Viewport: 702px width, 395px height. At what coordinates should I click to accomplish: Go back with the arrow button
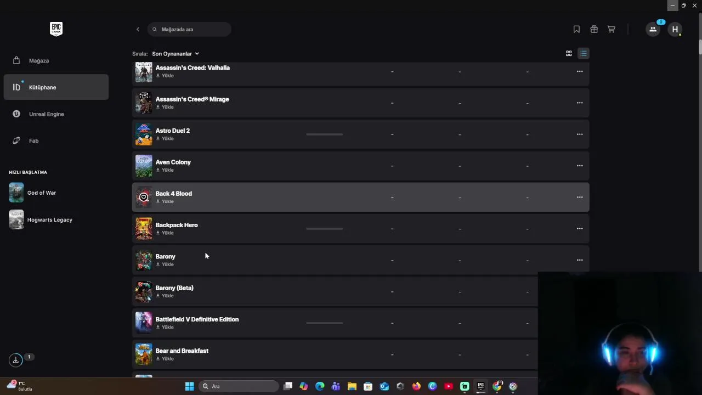[138, 29]
